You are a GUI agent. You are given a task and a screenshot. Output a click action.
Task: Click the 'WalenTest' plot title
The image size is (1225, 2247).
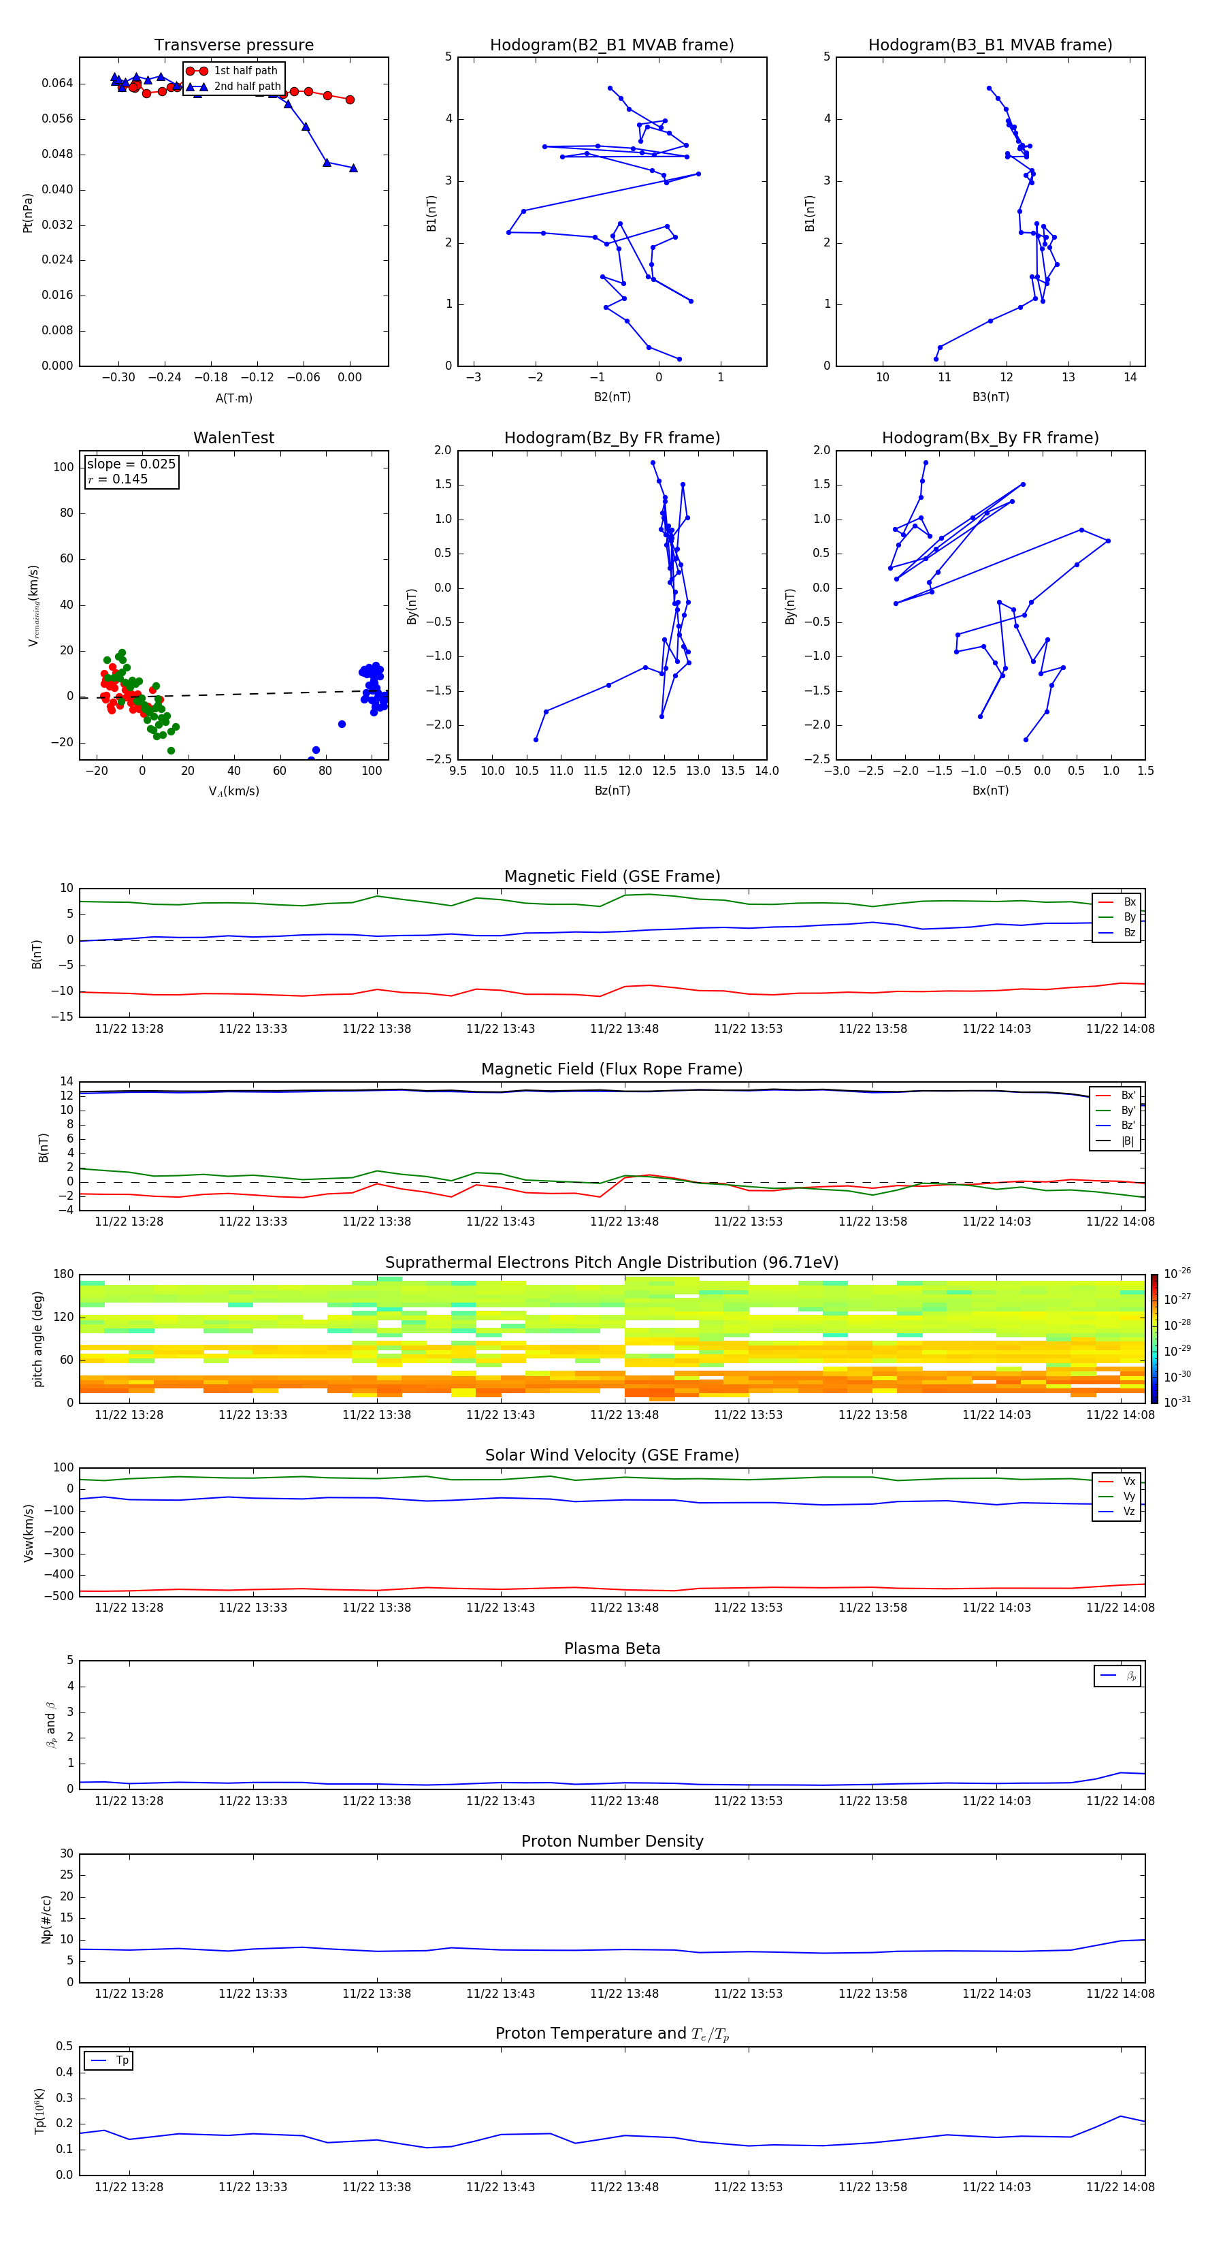[x=233, y=438]
